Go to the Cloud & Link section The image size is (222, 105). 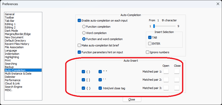point(12,83)
